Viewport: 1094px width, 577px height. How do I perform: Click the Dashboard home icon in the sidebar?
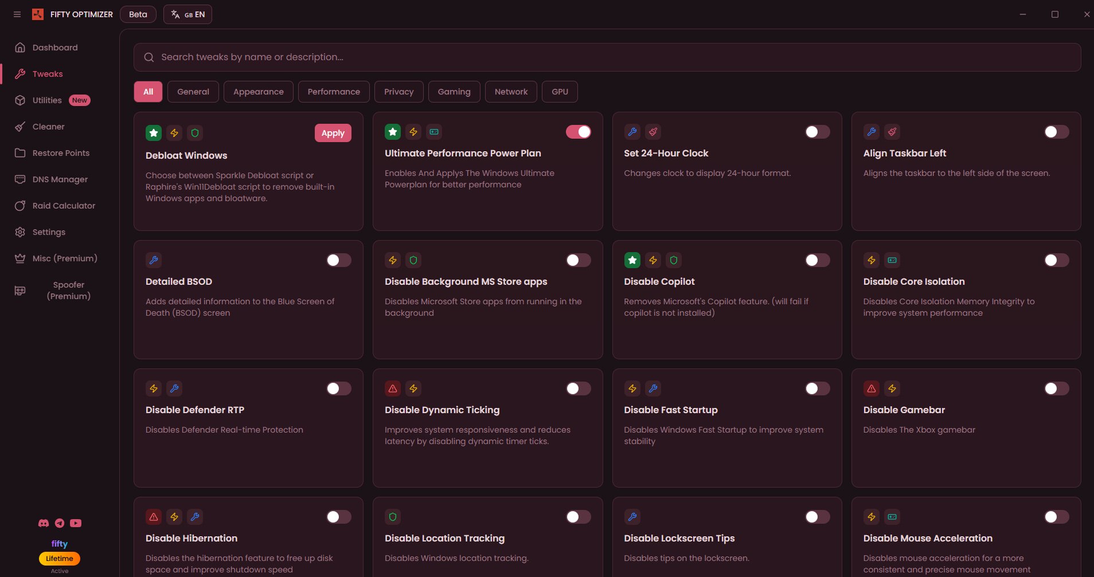pyautogui.click(x=20, y=48)
